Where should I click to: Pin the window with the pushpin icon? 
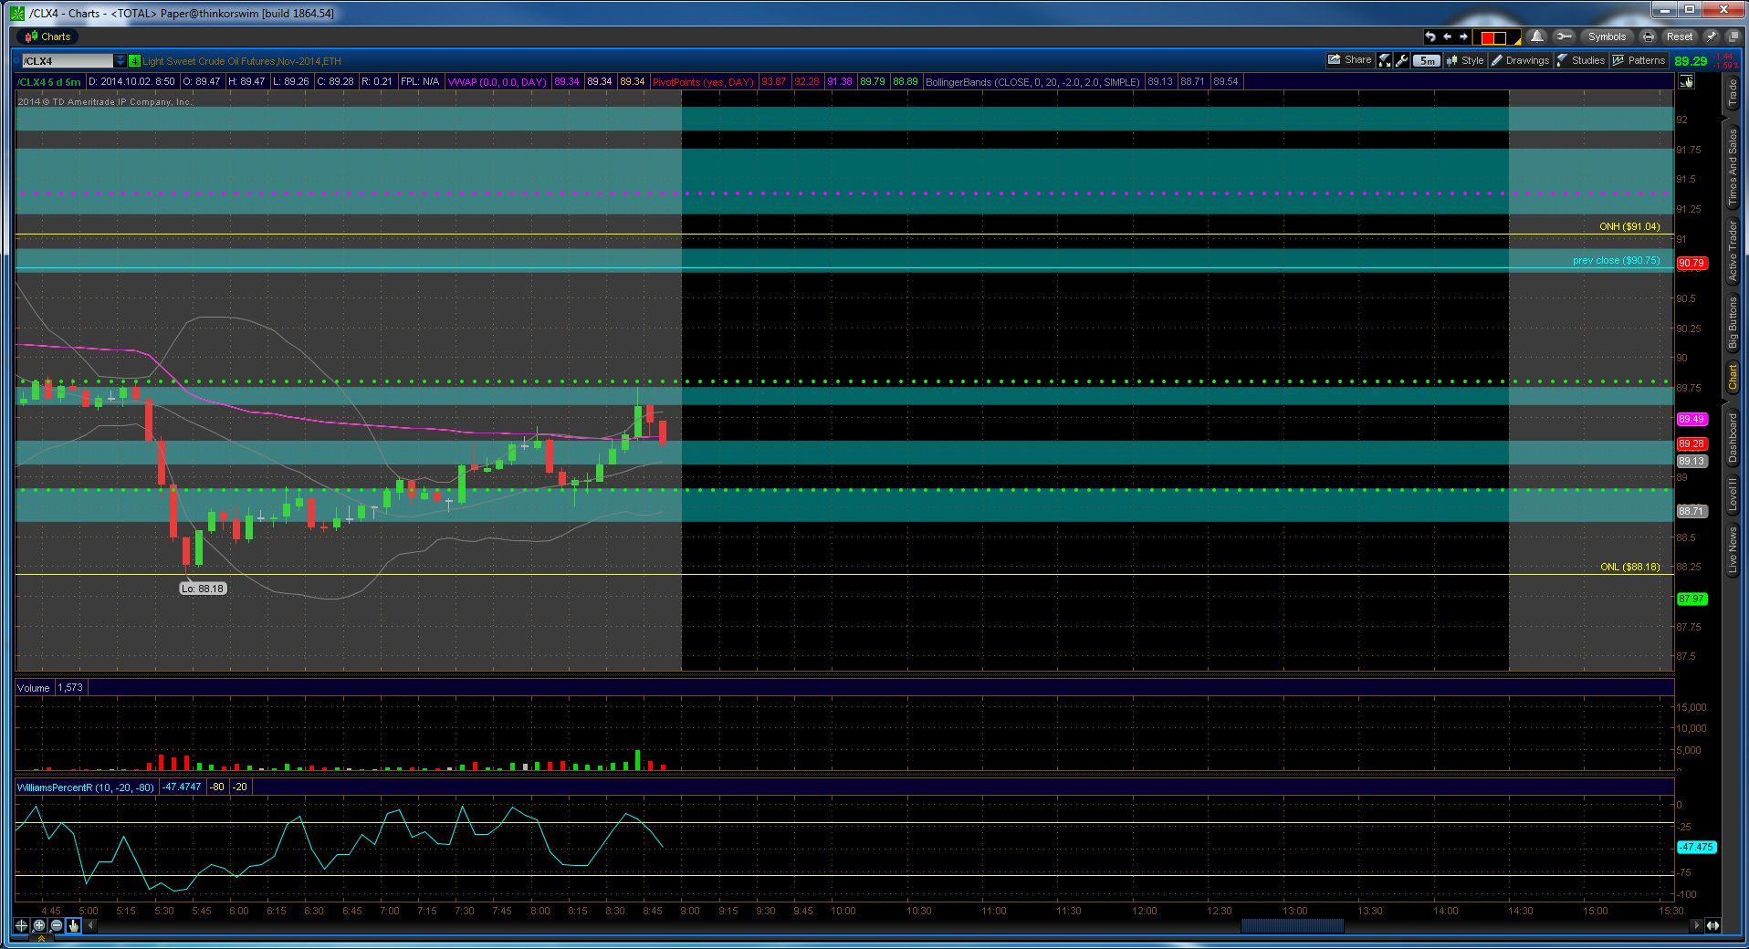click(1711, 36)
